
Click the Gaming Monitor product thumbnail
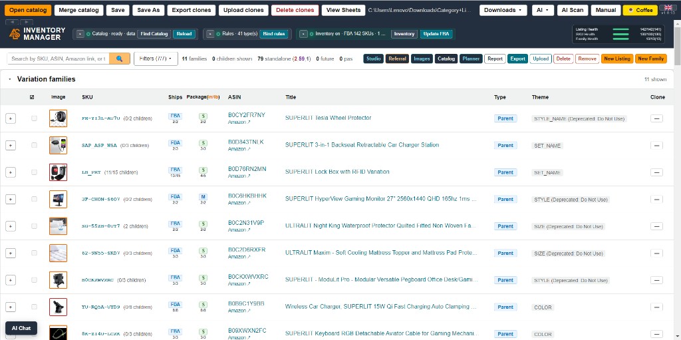[x=59, y=199]
